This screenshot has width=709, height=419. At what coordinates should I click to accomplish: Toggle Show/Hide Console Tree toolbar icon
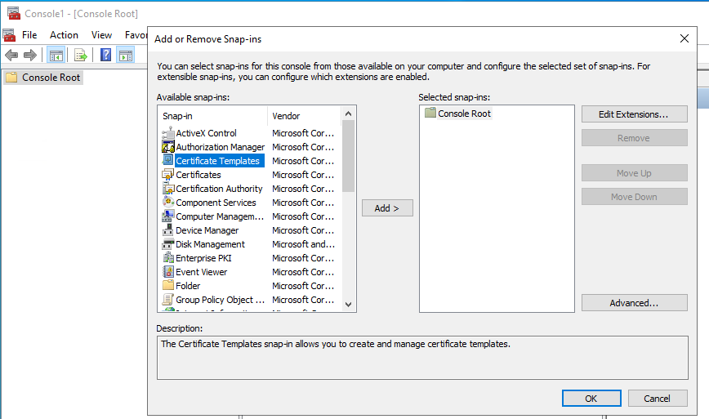(x=56, y=56)
